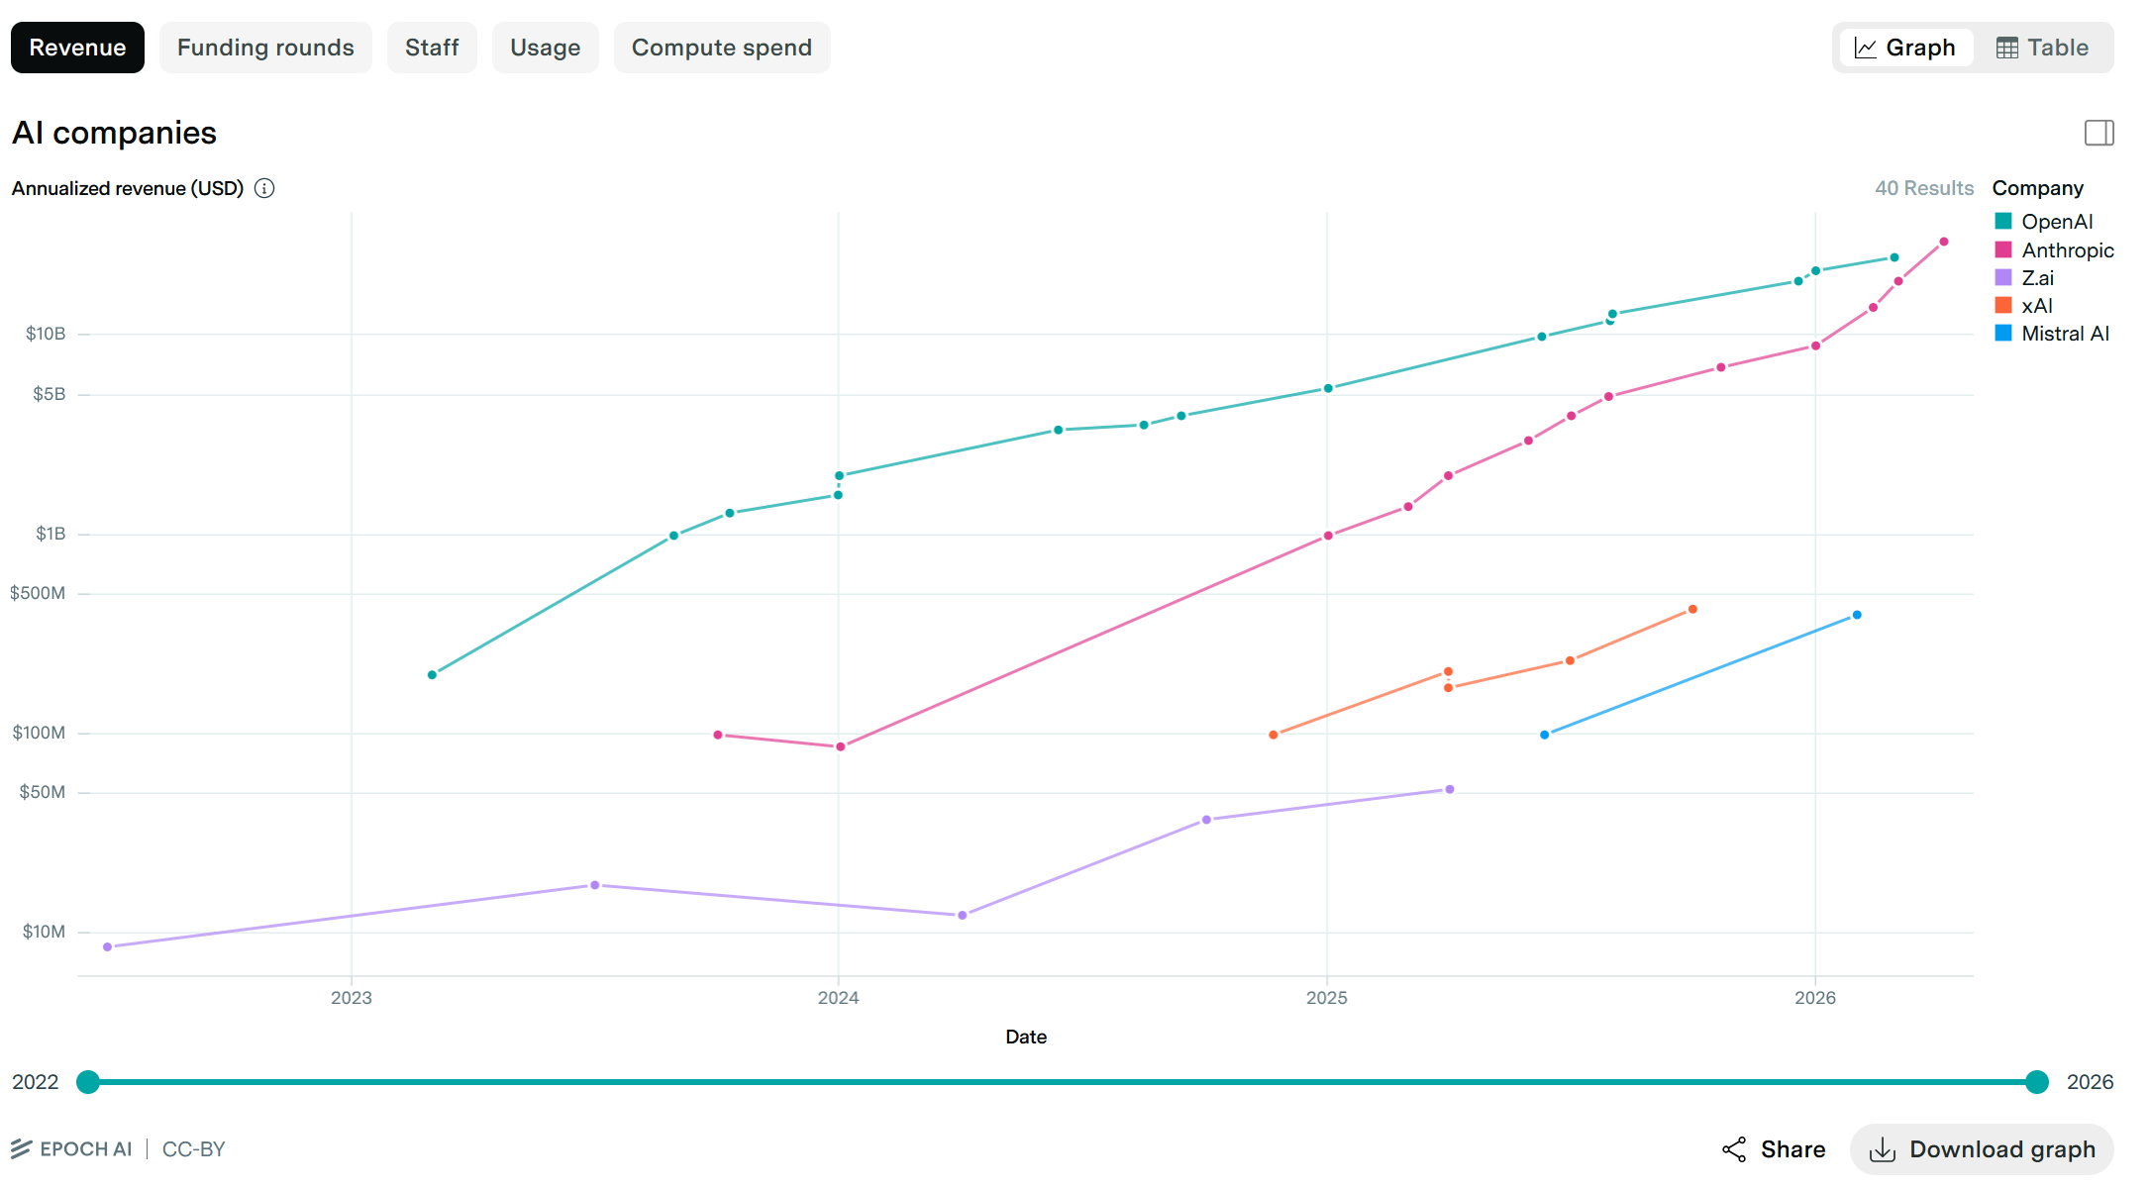Image resolution: width=2150 pixels, height=1189 pixels.
Task: Click the xAI orange legend swatch
Action: coord(2003,306)
